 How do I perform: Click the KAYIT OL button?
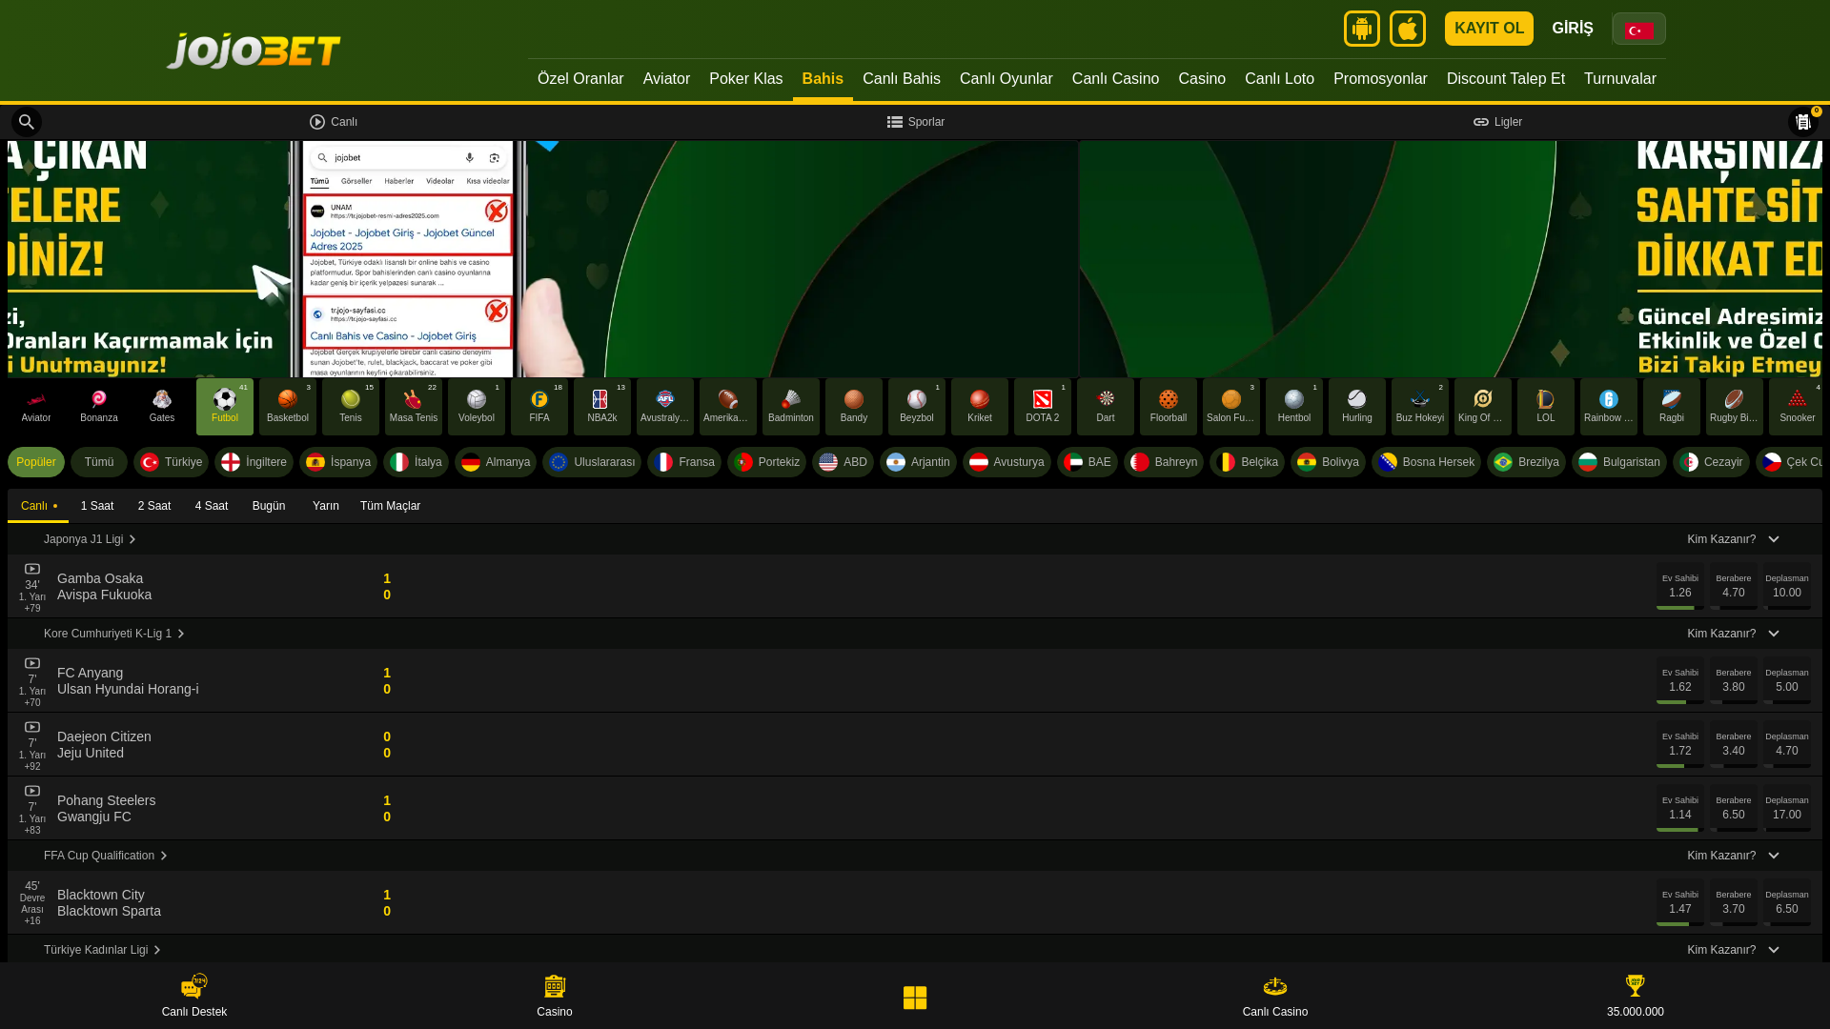click(1488, 29)
